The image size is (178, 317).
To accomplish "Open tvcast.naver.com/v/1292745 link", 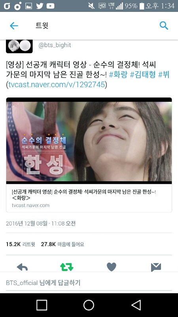I will [57, 85].
